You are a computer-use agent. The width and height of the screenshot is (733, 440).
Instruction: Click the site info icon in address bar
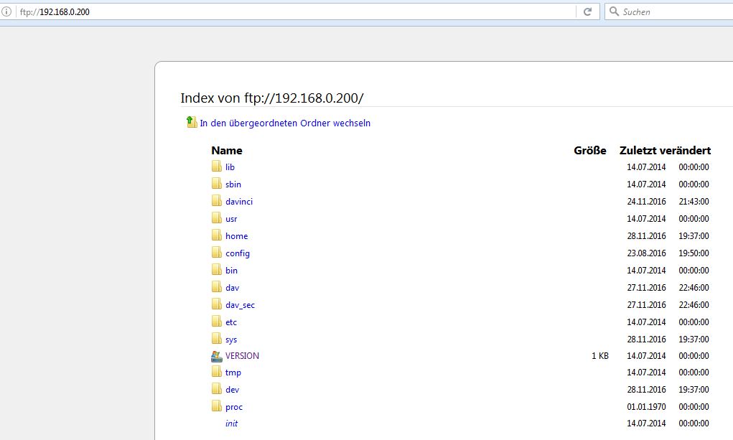tap(6, 11)
